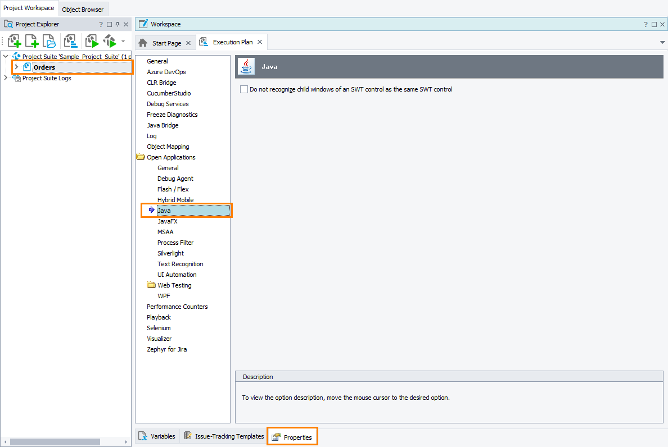Run the current project using its toolbar icon
The height and width of the screenshot is (447, 668).
click(x=91, y=40)
